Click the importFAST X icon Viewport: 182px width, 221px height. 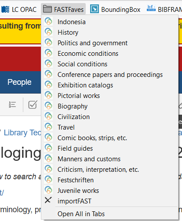point(48,200)
